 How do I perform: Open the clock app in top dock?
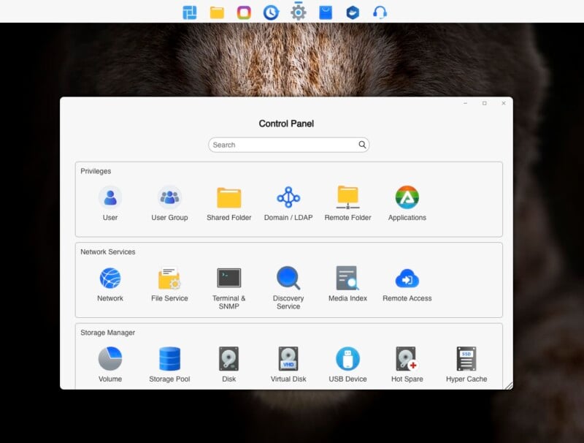coord(271,12)
